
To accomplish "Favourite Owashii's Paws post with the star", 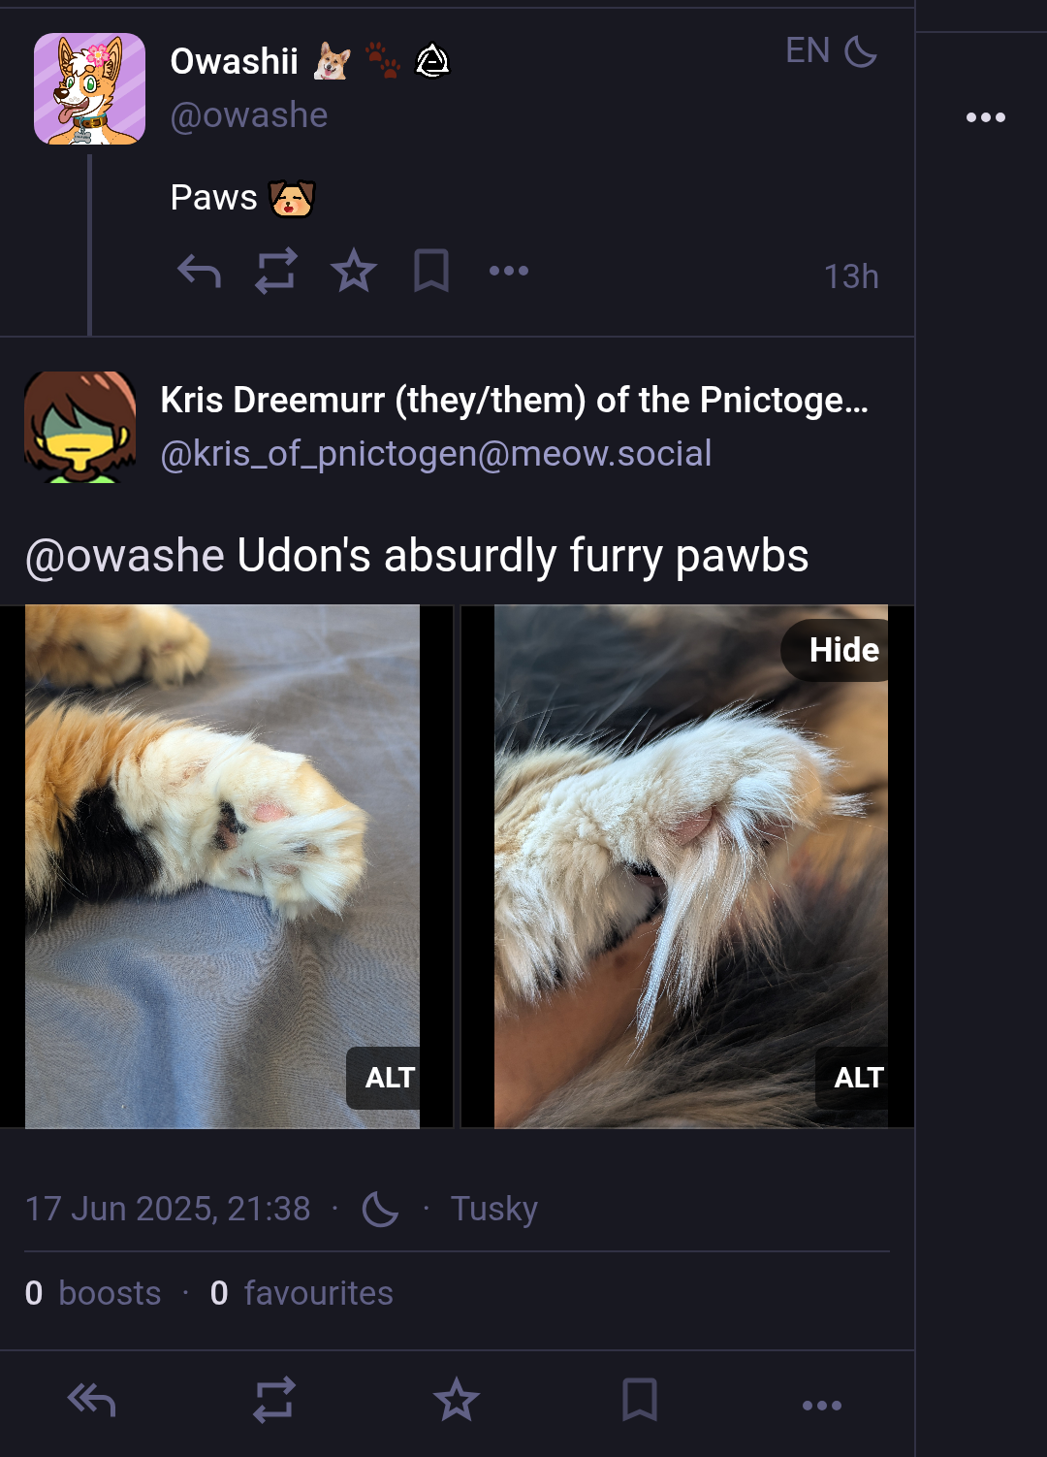I will 354,271.
